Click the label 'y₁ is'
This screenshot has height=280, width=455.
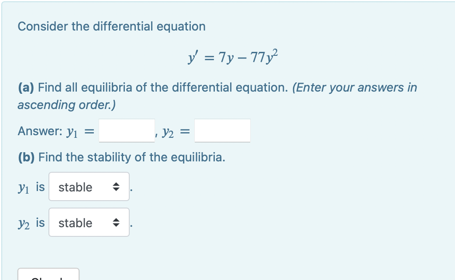click(32, 187)
